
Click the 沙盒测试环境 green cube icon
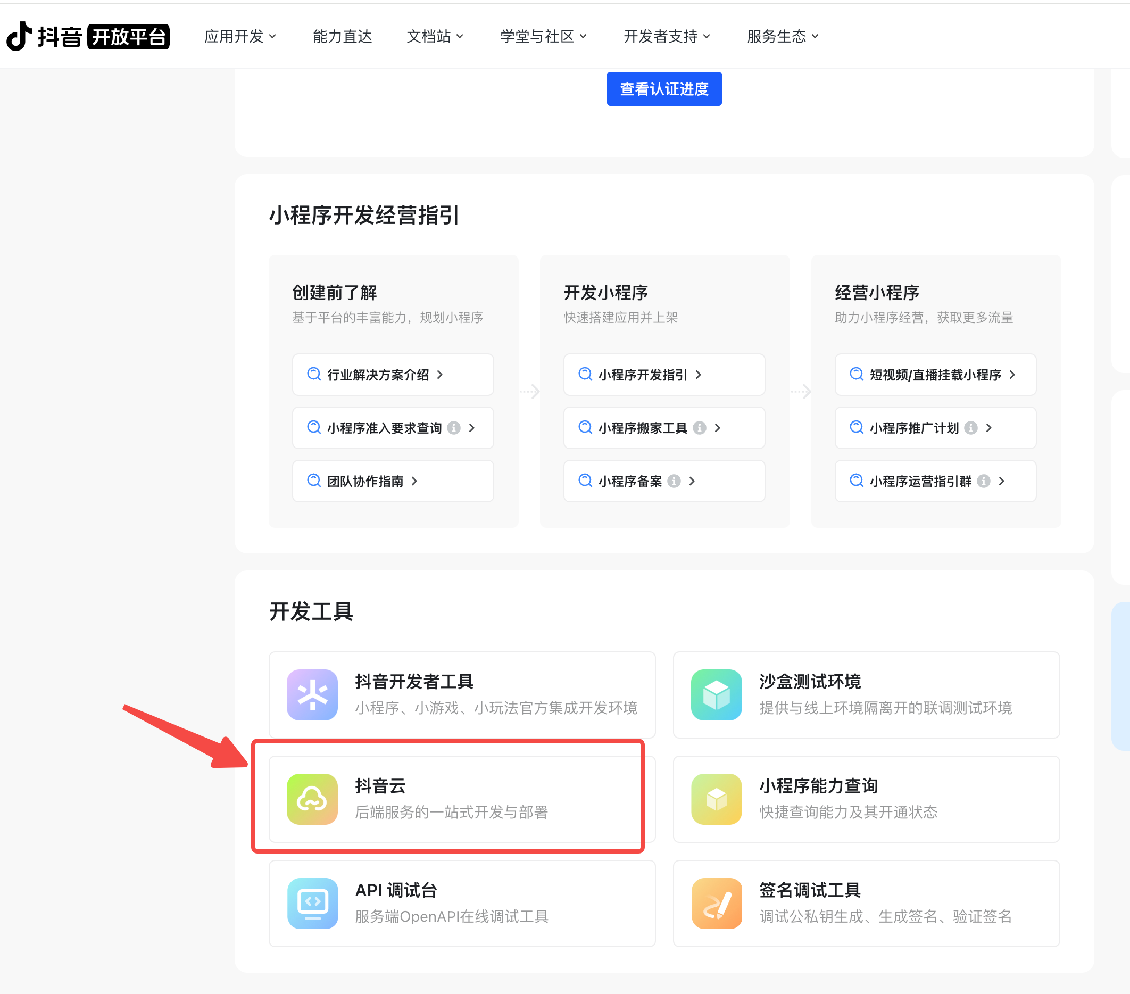pyautogui.click(x=716, y=694)
